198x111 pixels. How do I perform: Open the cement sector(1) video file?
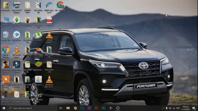(x=49, y=37)
